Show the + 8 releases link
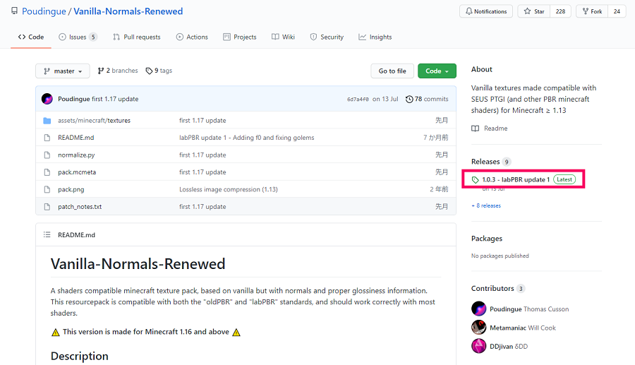 [486, 205]
